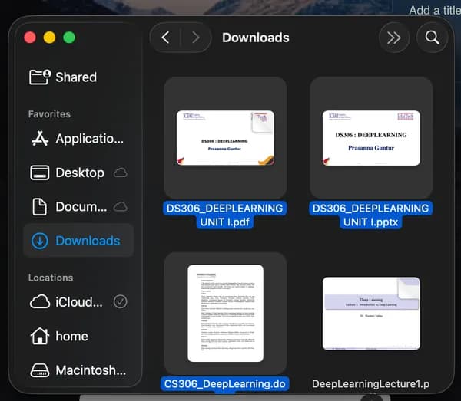Image resolution: width=461 pixels, height=401 pixels.
Task: Open Documents icon in the sidebar
Action: (40, 207)
